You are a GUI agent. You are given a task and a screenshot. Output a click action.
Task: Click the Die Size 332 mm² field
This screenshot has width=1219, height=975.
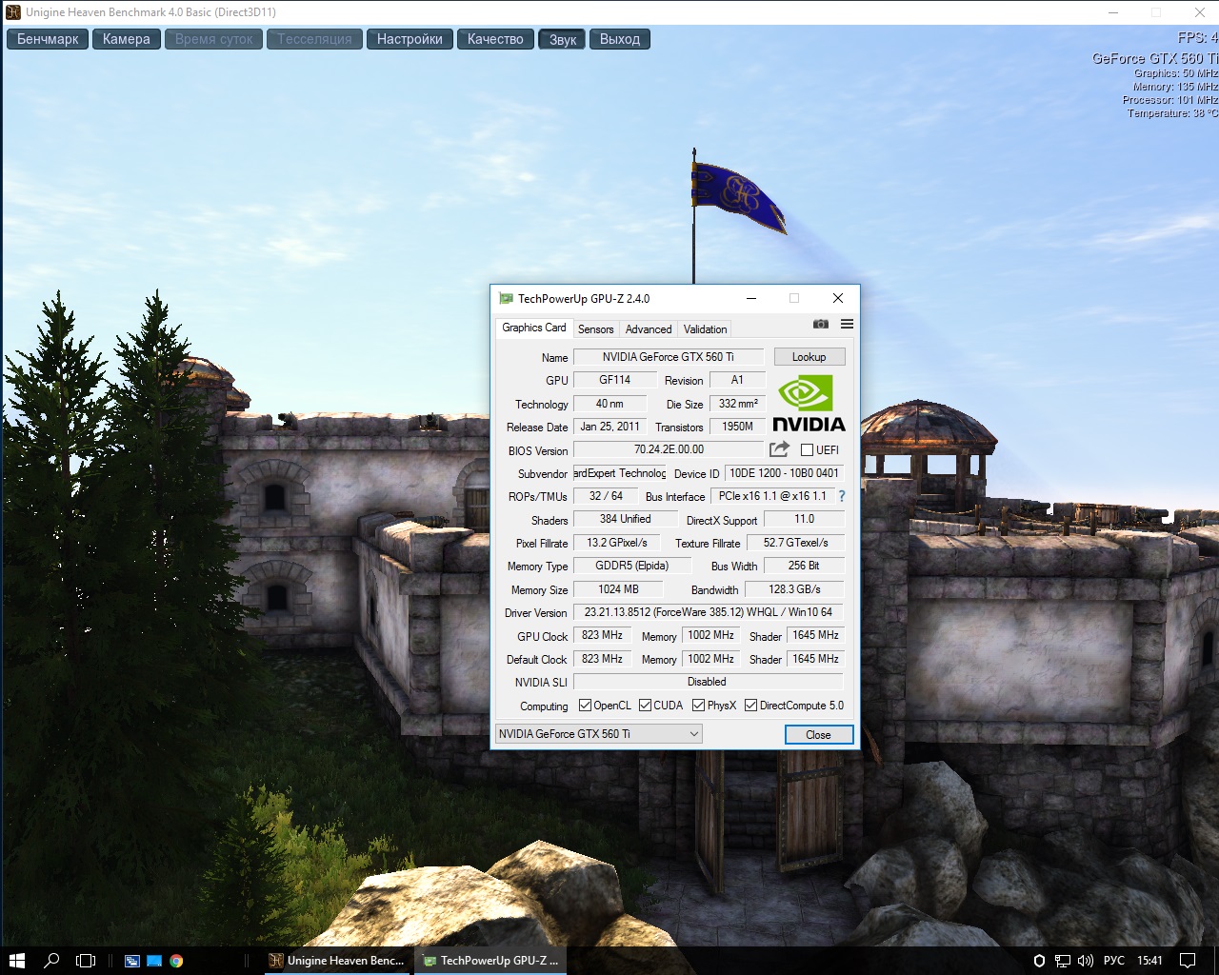(738, 404)
